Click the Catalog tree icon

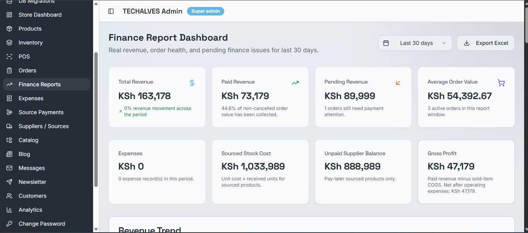10,140
